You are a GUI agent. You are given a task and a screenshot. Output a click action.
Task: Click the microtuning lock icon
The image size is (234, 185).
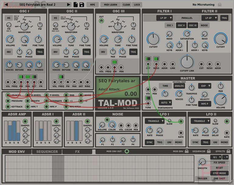coord(219,5)
